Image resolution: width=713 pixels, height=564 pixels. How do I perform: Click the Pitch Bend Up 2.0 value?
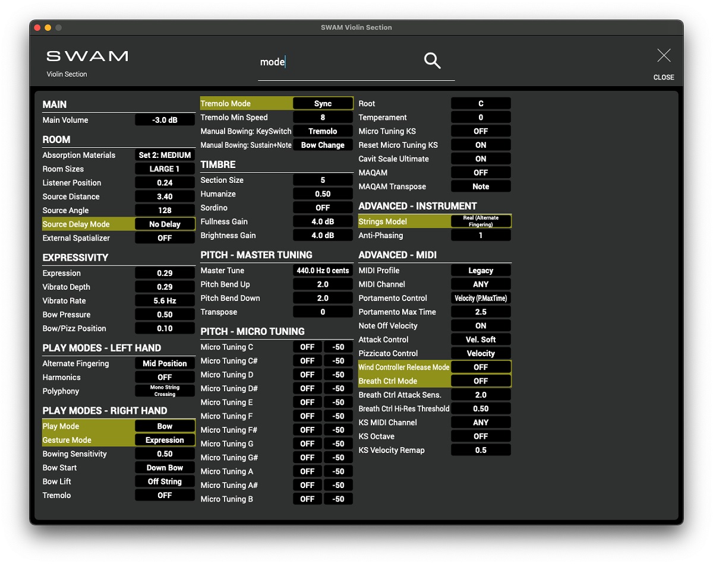point(323,284)
